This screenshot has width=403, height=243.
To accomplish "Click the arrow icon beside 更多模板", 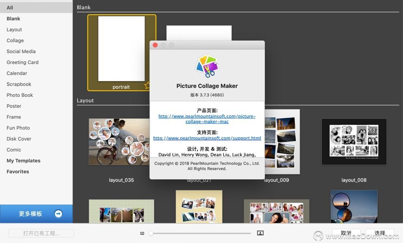I will [58, 213].
